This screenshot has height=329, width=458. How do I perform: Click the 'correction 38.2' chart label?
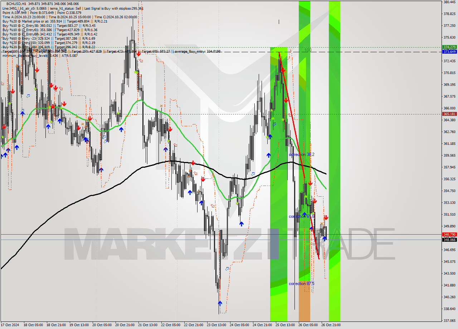point(302,154)
